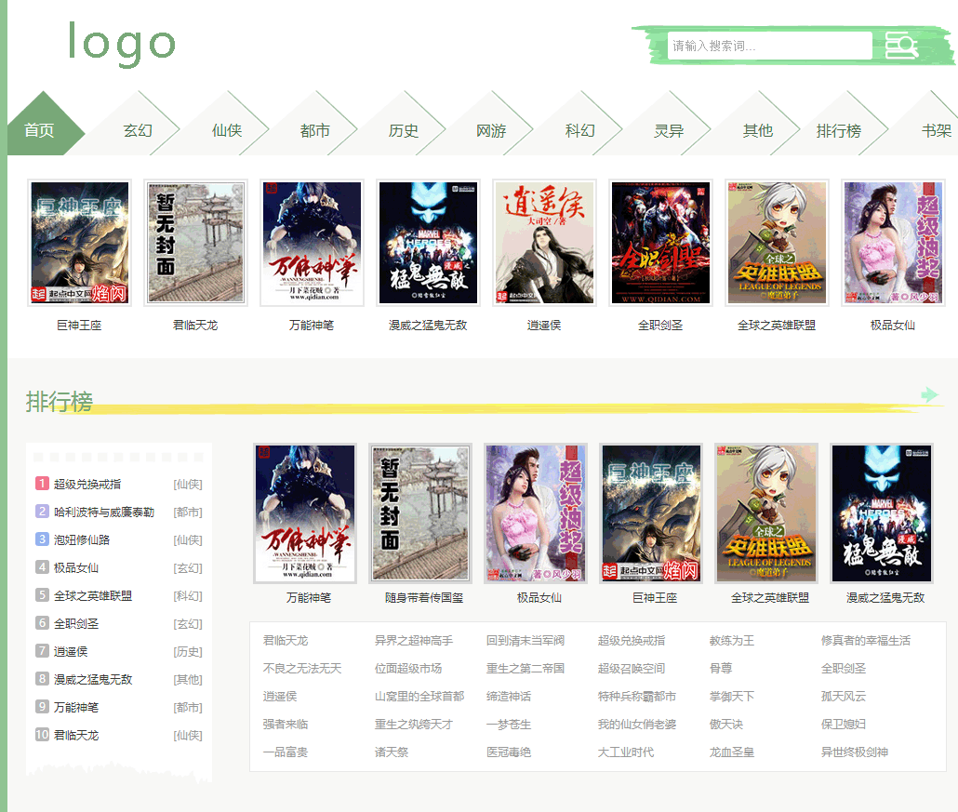Open the 逍遥侯 book cover

(544, 243)
